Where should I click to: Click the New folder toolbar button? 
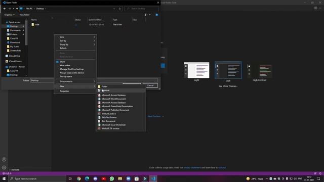coord(24,15)
